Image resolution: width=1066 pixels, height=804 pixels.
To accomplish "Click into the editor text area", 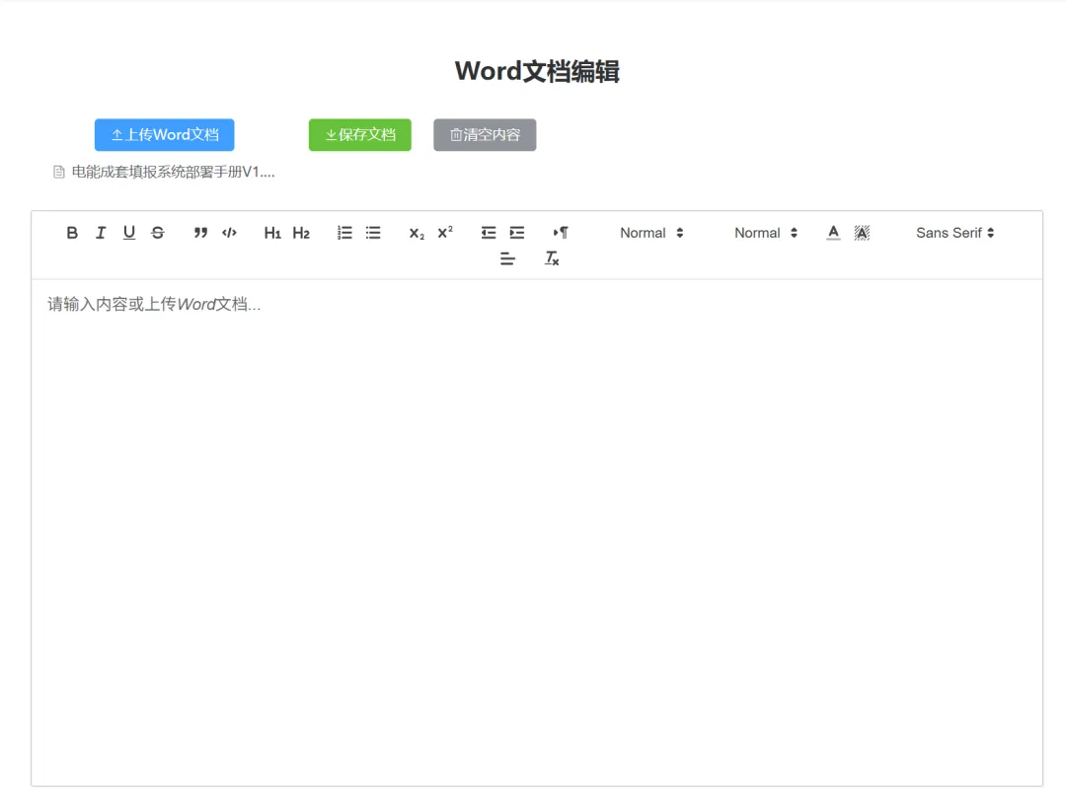I will coord(537,532).
